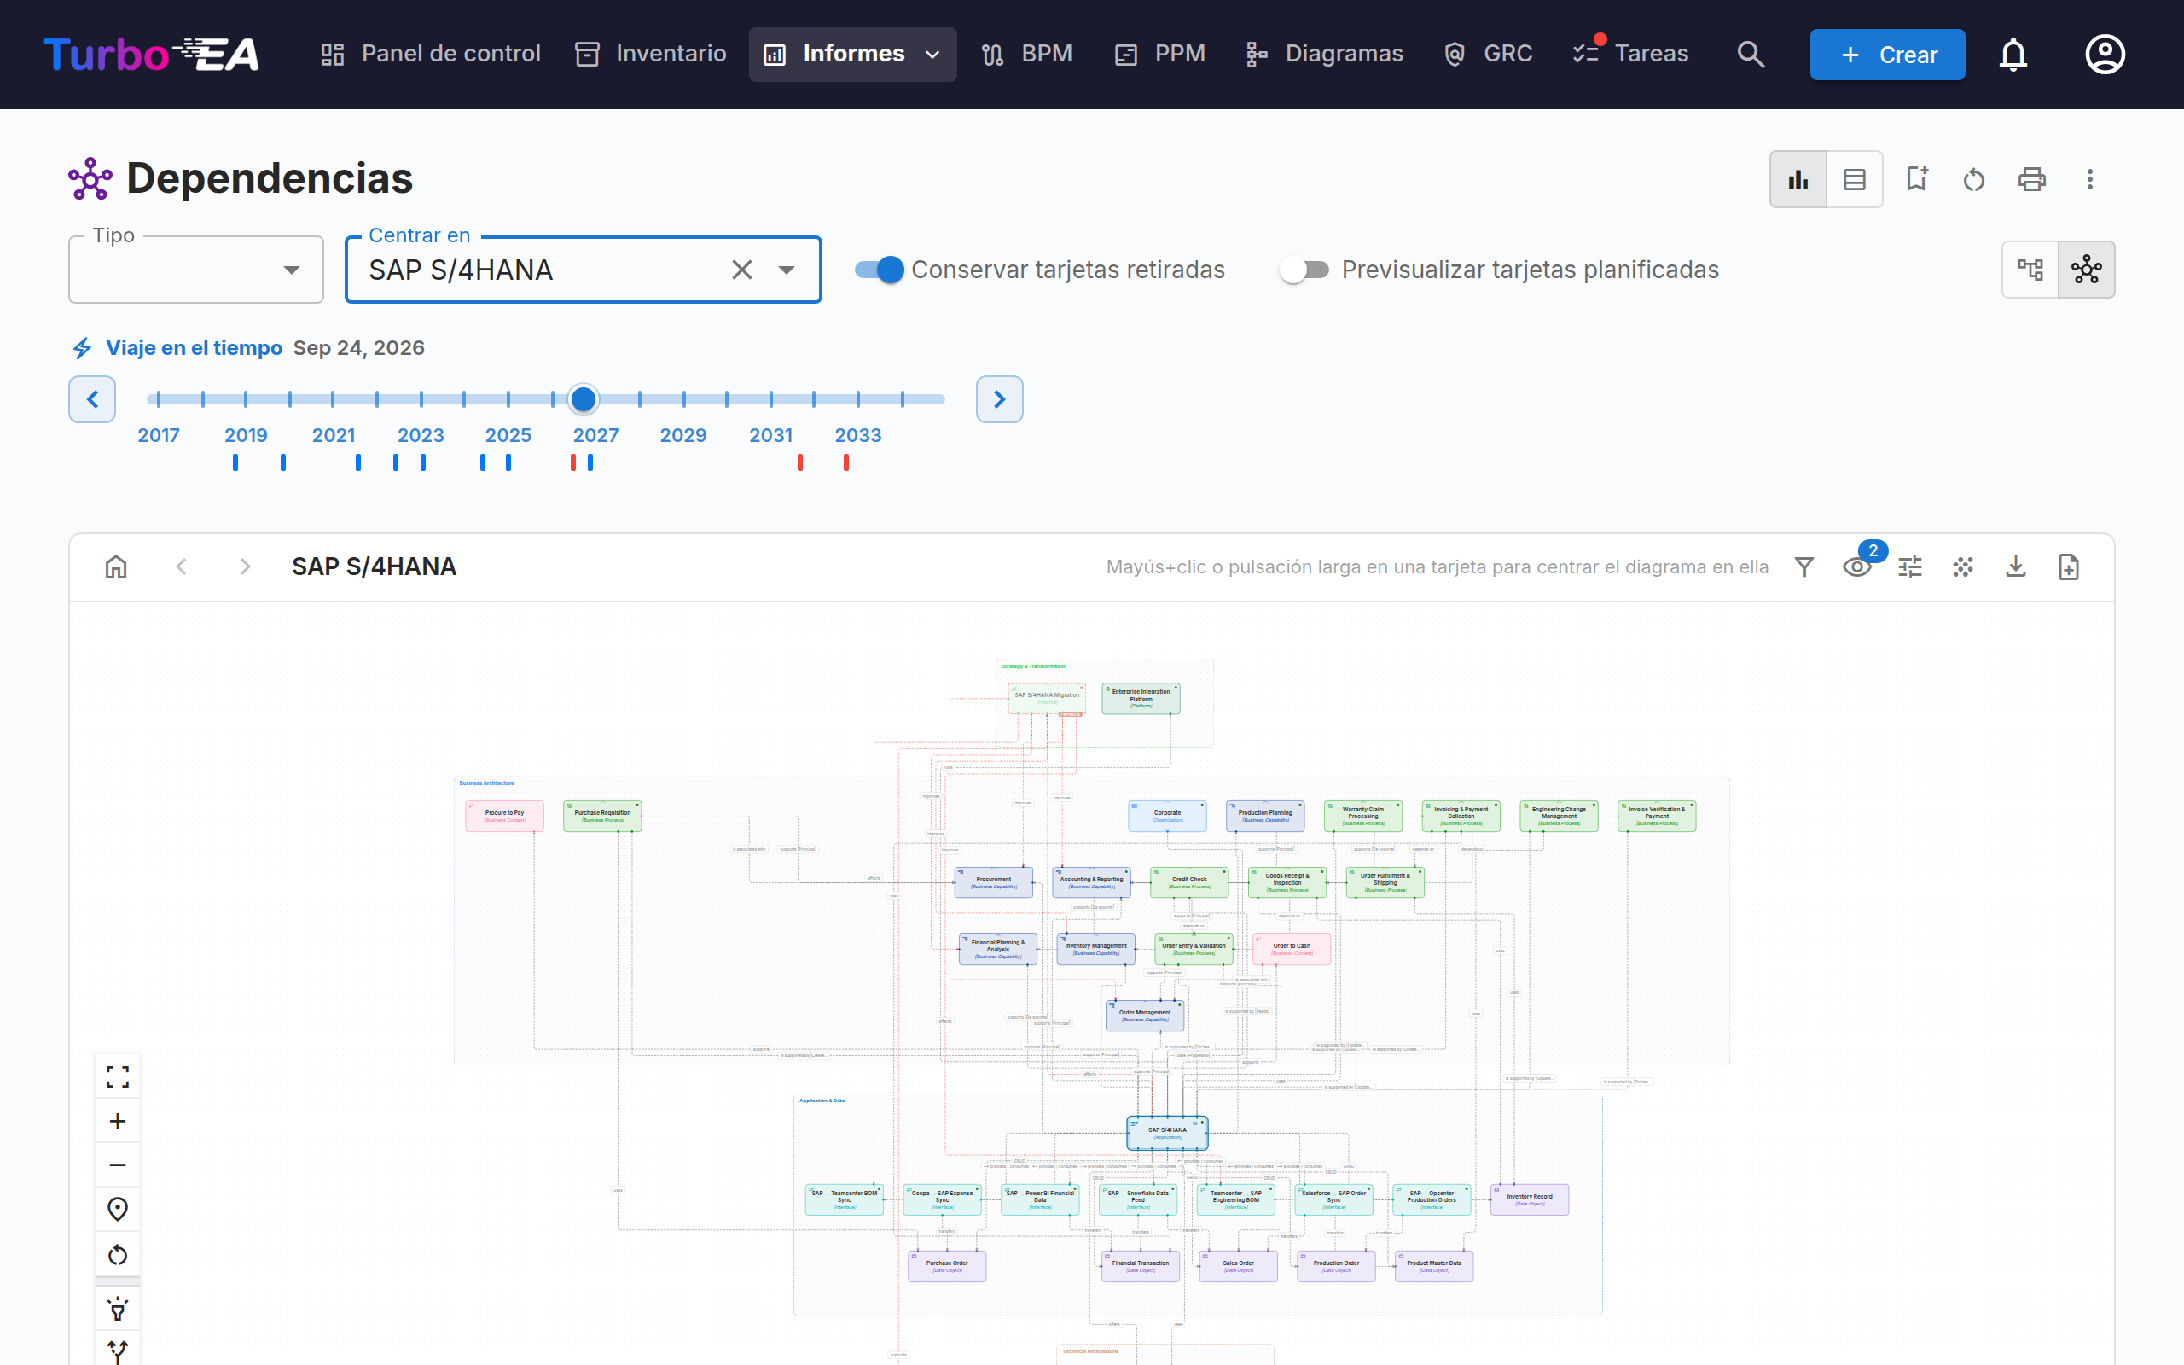Screen dimensions: 2184x1365
Task: Open Tareas with notification dot
Action: pyautogui.click(x=1631, y=54)
